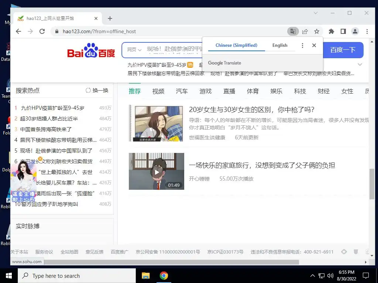378x283 pixels.
Task: Click the 百度一下 search button
Action: coord(343,50)
